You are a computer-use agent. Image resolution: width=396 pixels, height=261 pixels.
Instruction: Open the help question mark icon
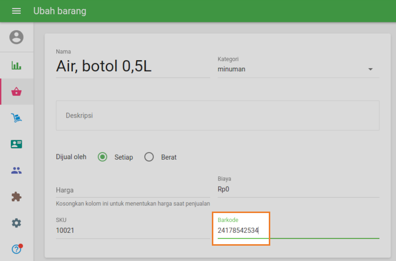(x=16, y=249)
